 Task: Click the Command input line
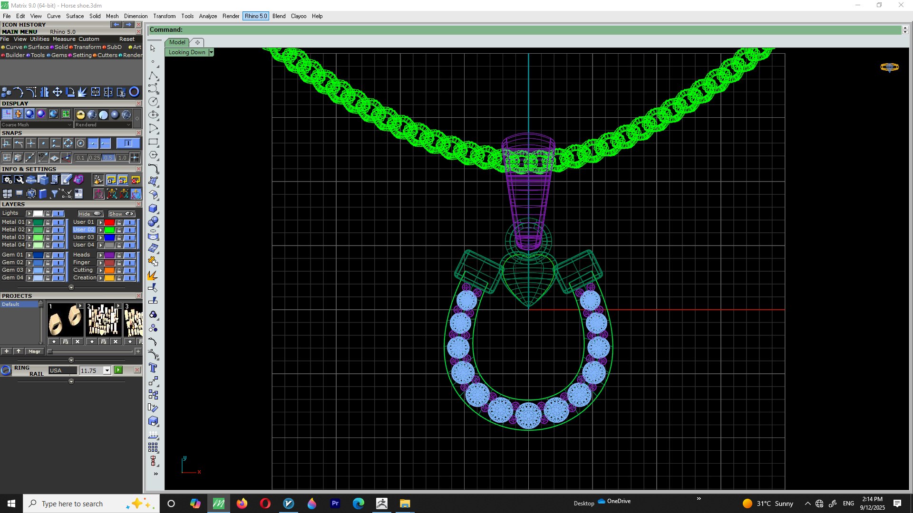(x=524, y=30)
